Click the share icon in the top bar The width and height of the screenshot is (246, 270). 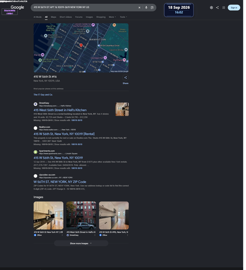(217, 8)
